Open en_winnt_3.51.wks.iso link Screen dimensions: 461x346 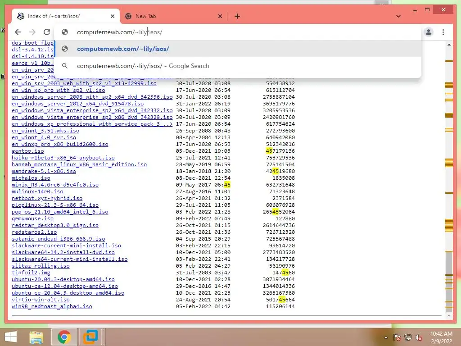click(x=45, y=131)
